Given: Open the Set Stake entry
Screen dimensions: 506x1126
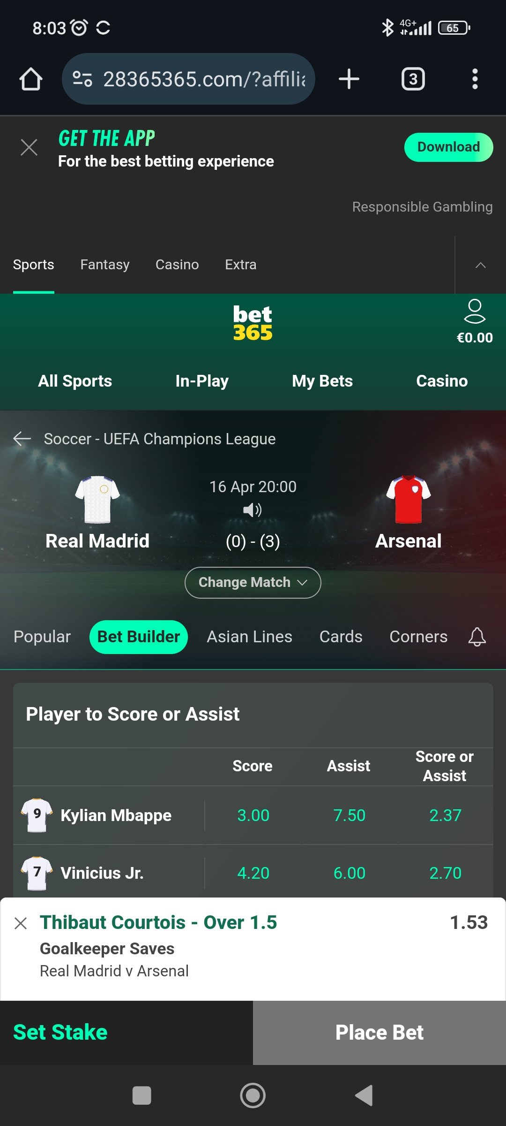Looking at the screenshot, I should tap(60, 1032).
